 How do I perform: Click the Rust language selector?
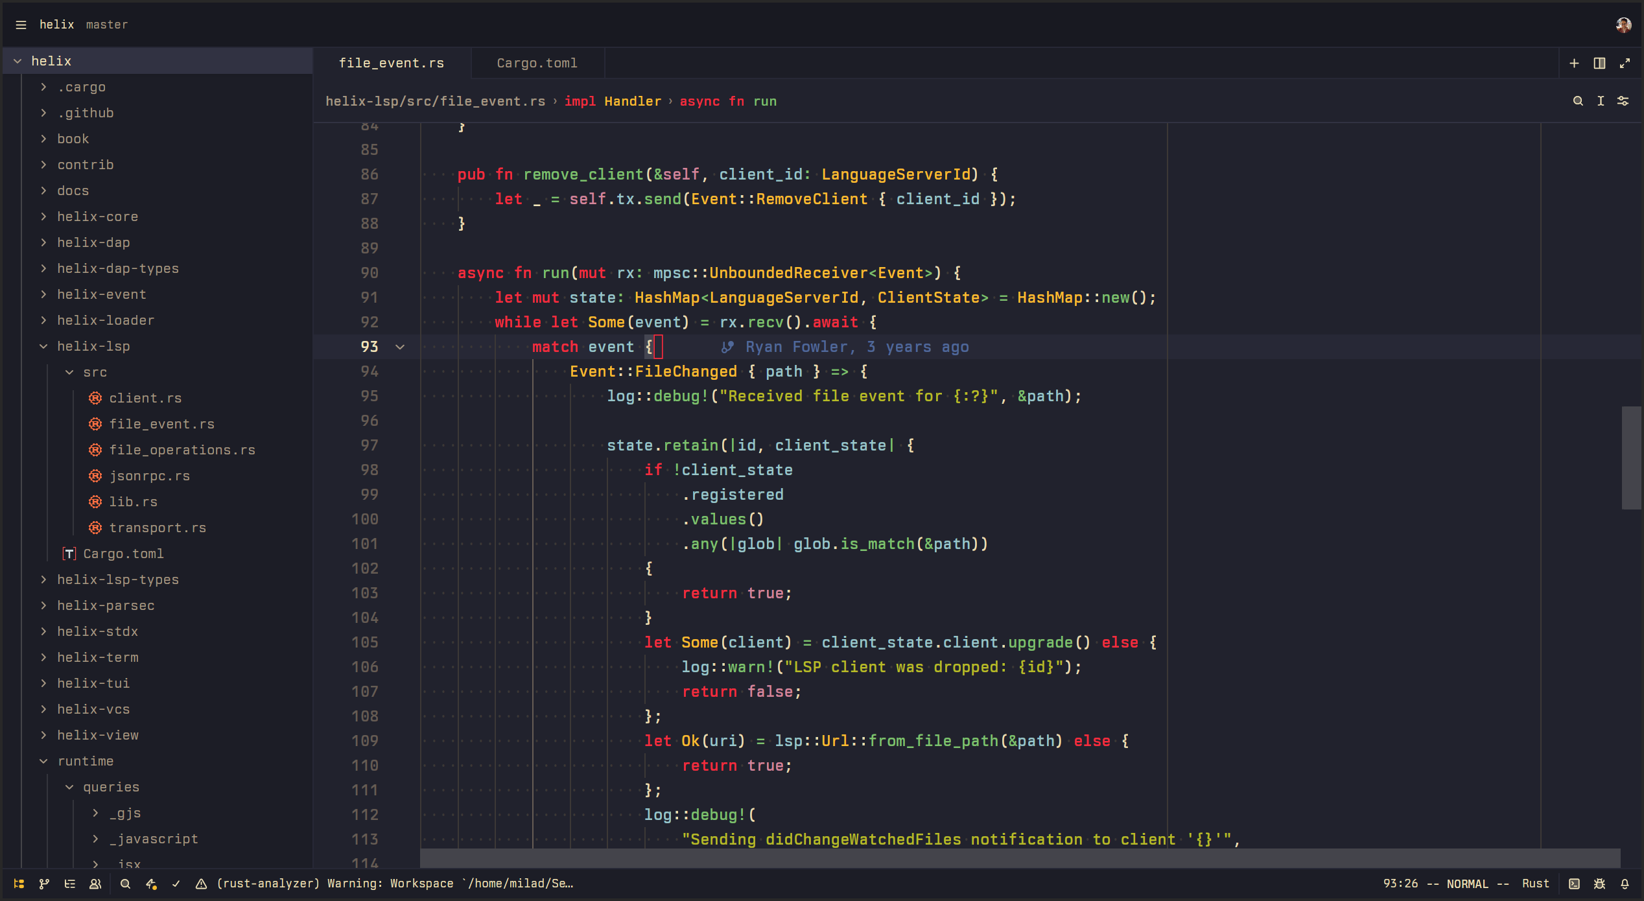tap(1536, 883)
